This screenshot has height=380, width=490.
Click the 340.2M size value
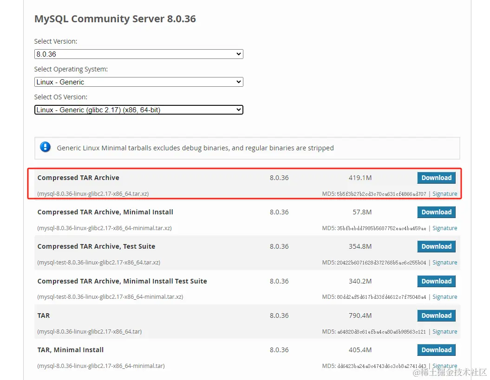[360, 281]
